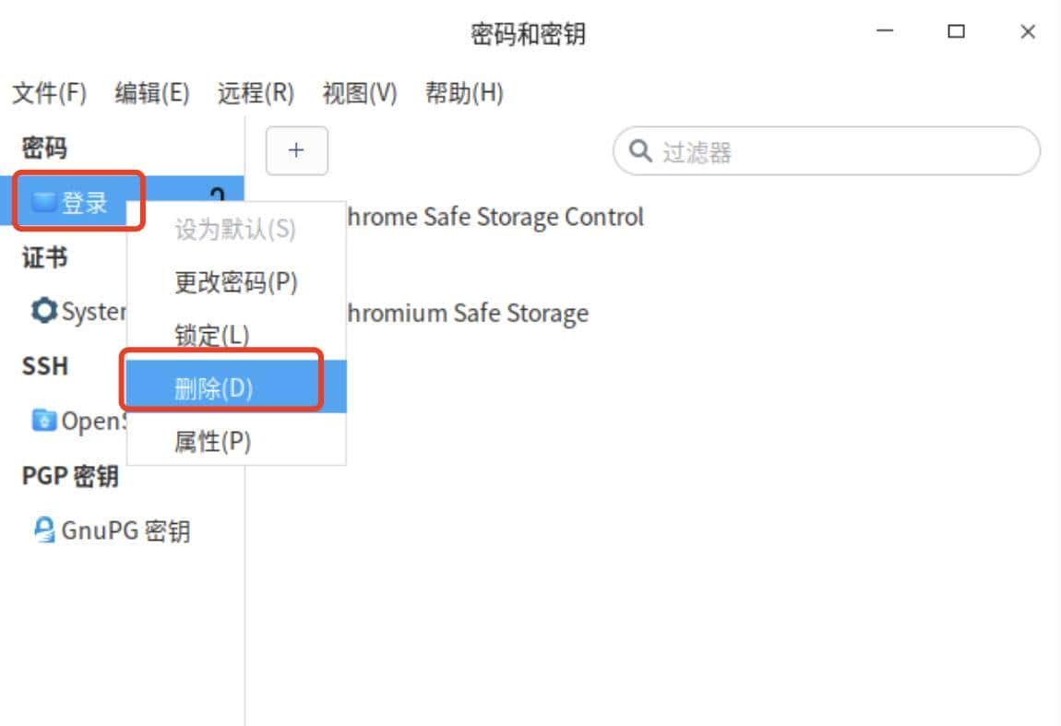Click the magnifier icon in the filter field
This screenshot has width=1061, height=726.
[x=639, y=151]
